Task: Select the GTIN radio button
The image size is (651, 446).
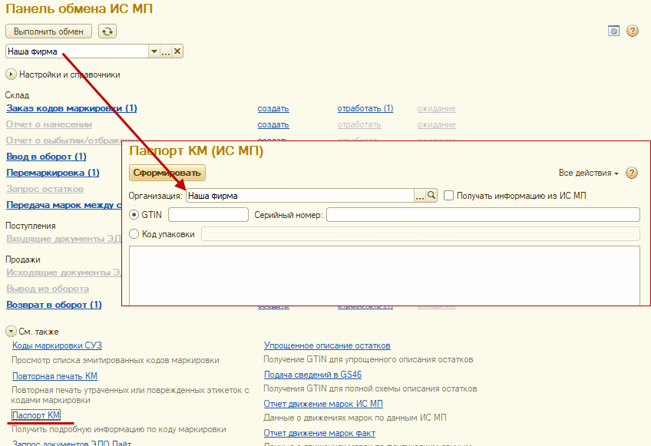Action: (x=135, y=215)
